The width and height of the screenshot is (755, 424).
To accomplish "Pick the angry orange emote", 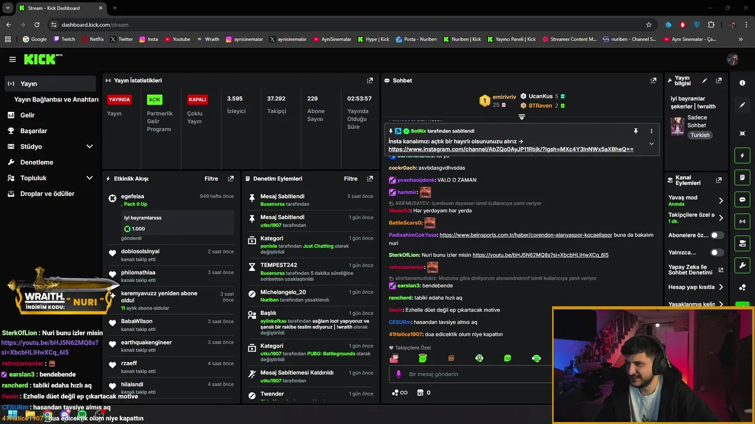I will 451,358.
